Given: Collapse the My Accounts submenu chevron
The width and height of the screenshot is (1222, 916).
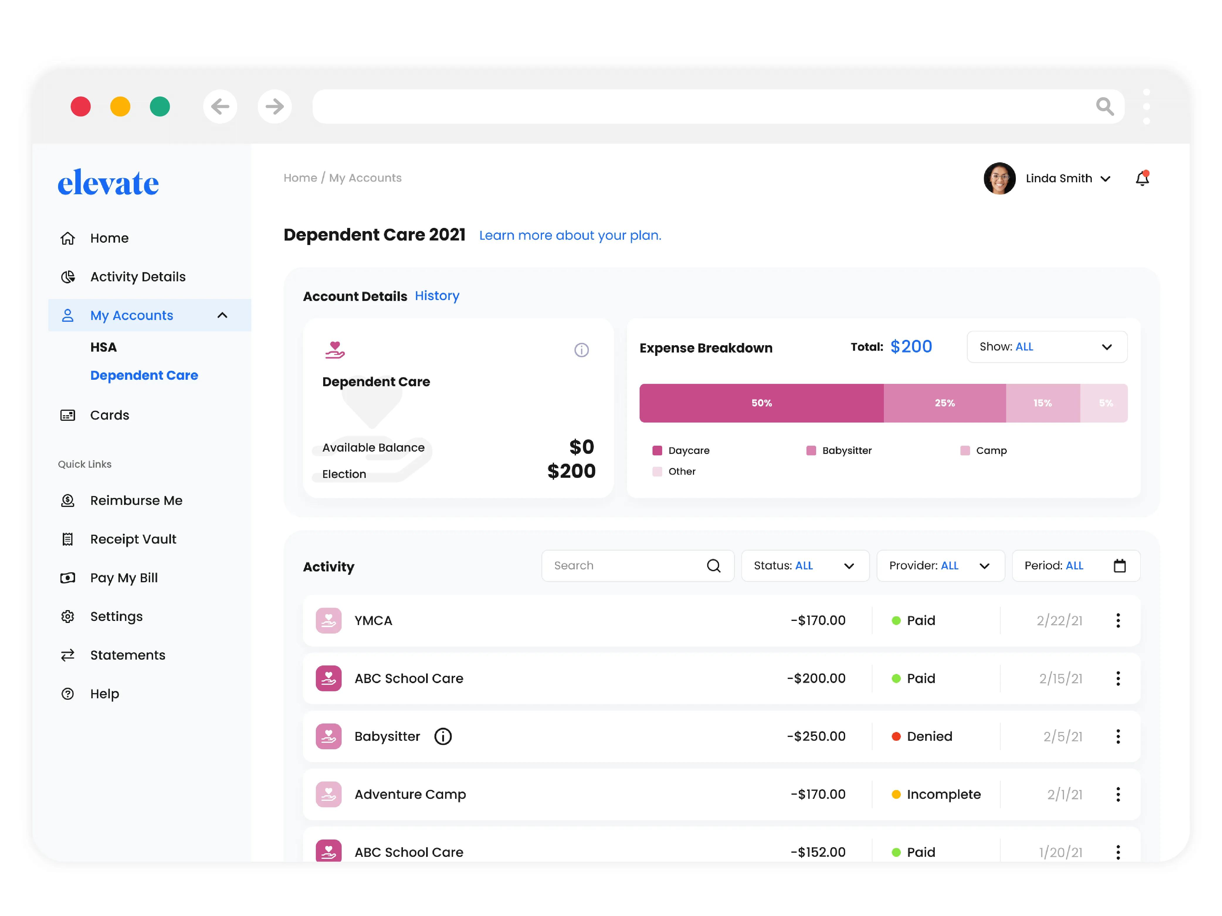Looking at the screenshot, I should click(222, 315).
